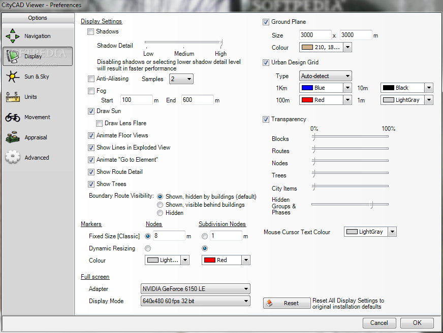Click the Navigation arrows icon
The height and width of the screenshot is (333, 443).
coord(12,36)
